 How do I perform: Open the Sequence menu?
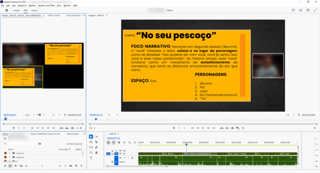pos(22,5)
